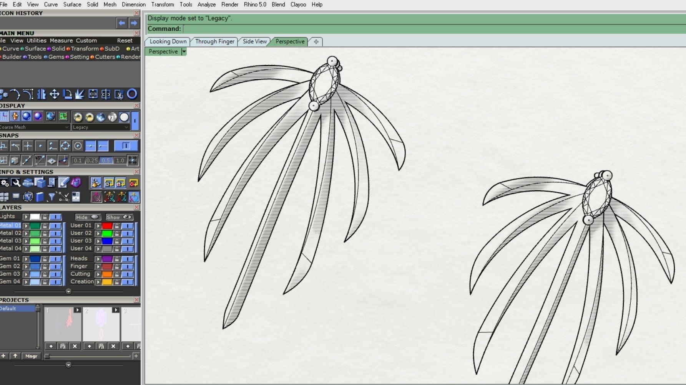Click the 45 degree angle snap icon

(40, 160)
